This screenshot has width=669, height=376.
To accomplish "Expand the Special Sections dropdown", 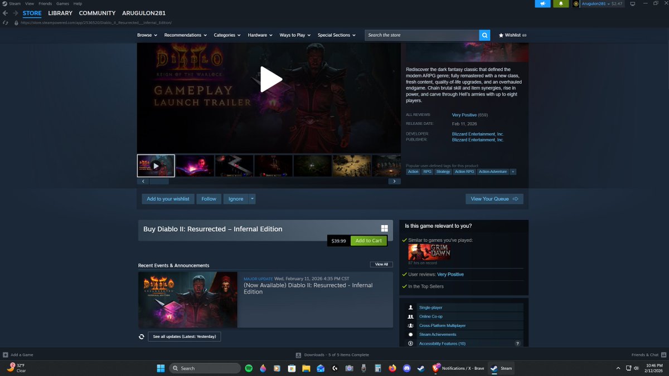I will (337, 35).
